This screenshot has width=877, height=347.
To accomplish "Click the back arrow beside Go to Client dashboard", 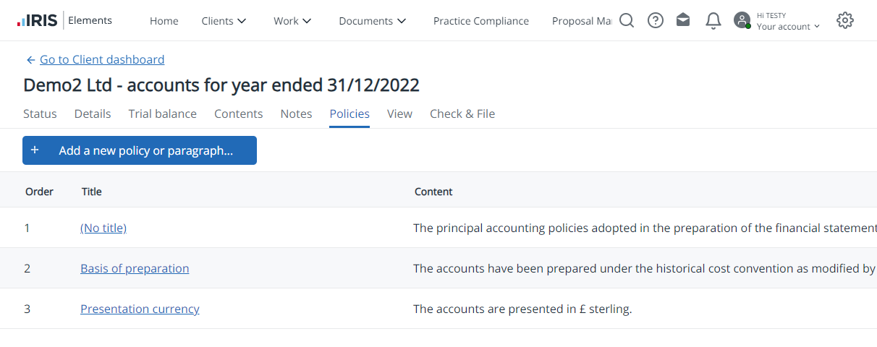I will click(x=30, y=60).
